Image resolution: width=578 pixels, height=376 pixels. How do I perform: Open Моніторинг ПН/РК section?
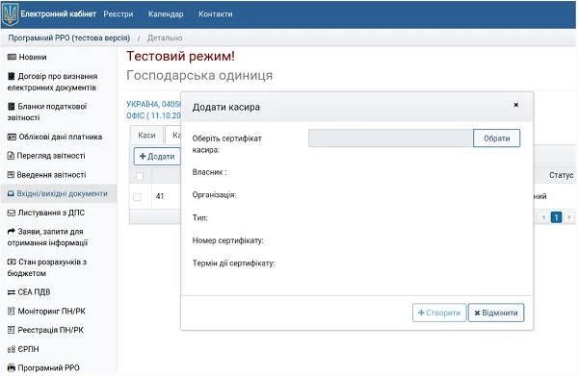(52, 312)
